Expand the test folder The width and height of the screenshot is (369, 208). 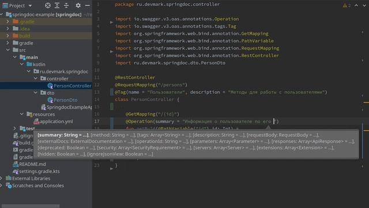[15, 128]
